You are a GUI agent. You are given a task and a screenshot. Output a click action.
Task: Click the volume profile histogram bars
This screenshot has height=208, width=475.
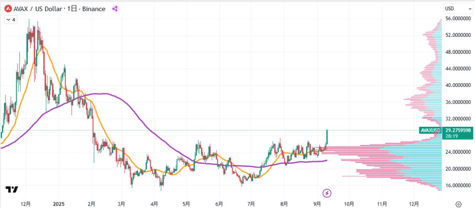pos(396,158)
